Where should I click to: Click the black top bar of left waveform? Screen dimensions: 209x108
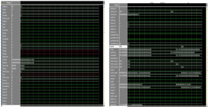click(x=61, y=2)
